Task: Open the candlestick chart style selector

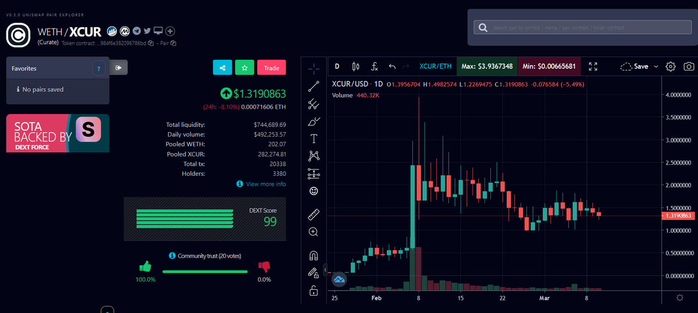Action: coord(356,66)
